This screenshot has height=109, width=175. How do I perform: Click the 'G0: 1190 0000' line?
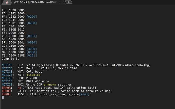pos(13,46)
